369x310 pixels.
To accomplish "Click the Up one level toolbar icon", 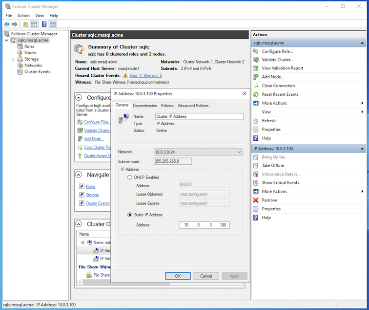I will [x=25, y=24].
